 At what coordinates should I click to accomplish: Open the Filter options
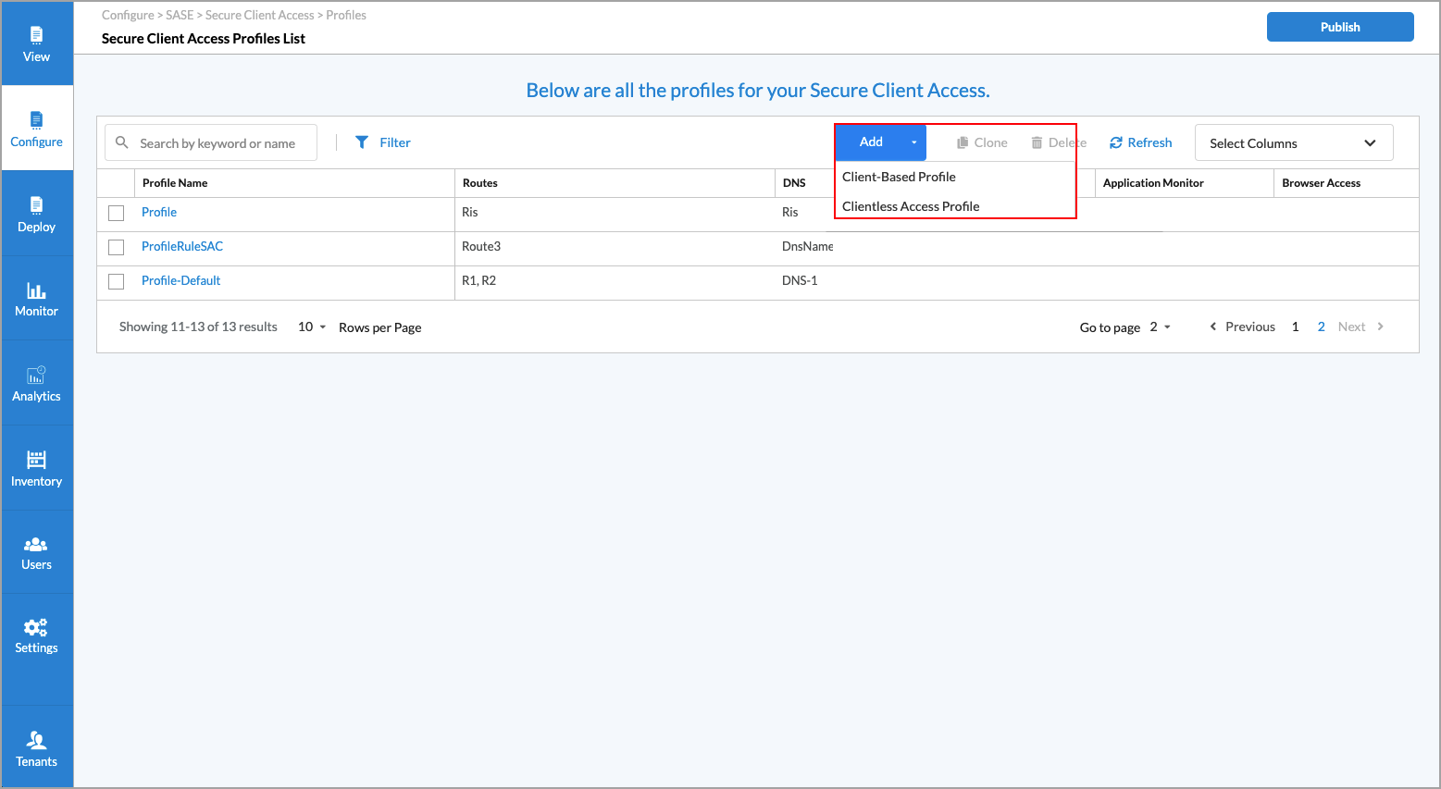pos(382,142)
